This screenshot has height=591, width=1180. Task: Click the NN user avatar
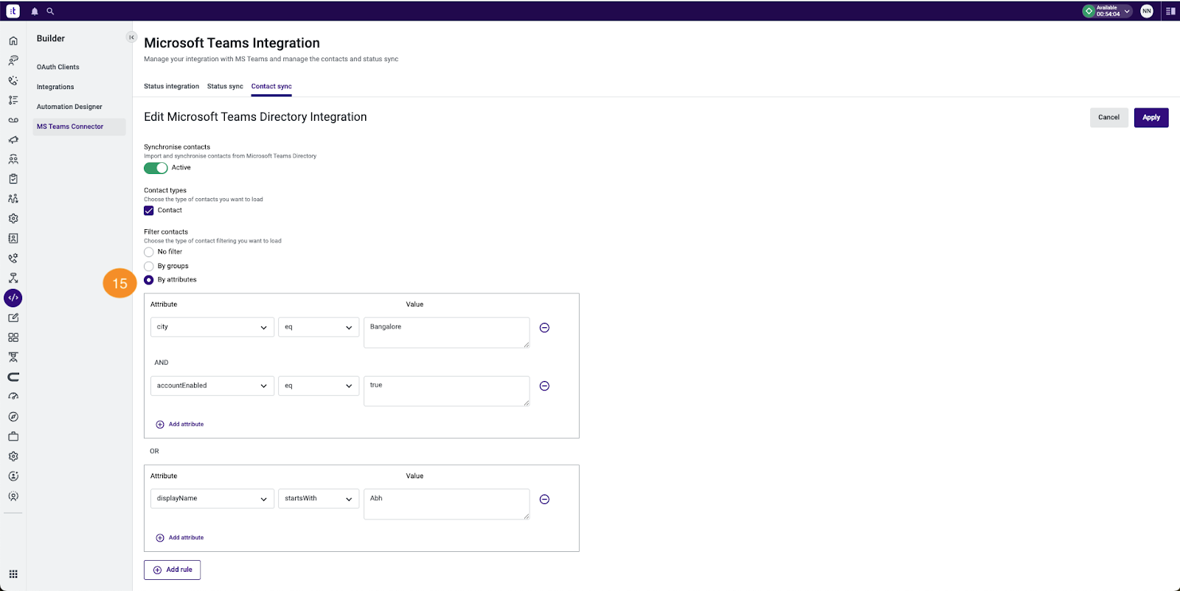tap(1147, 11)
